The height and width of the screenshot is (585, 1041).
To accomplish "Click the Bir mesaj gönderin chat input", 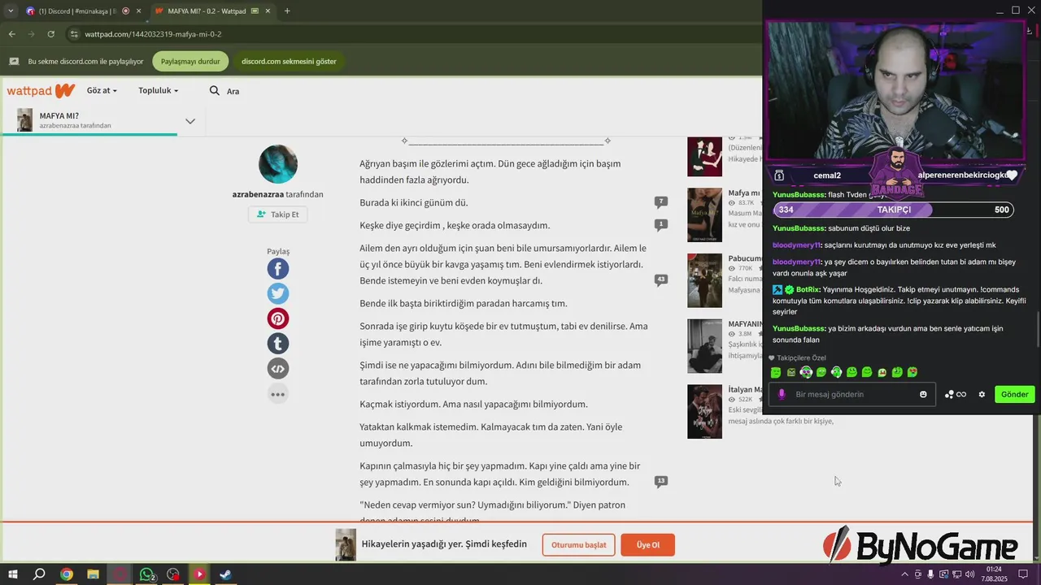I will click(854, 395).
